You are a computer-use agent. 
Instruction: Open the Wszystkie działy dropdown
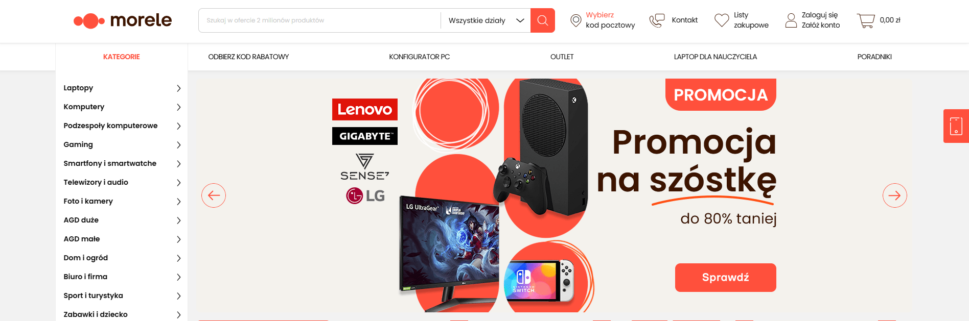point(486,20)
